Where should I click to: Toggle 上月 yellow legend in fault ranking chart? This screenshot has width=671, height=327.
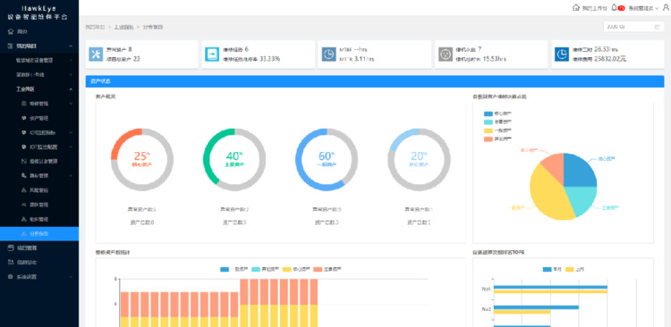575,269
